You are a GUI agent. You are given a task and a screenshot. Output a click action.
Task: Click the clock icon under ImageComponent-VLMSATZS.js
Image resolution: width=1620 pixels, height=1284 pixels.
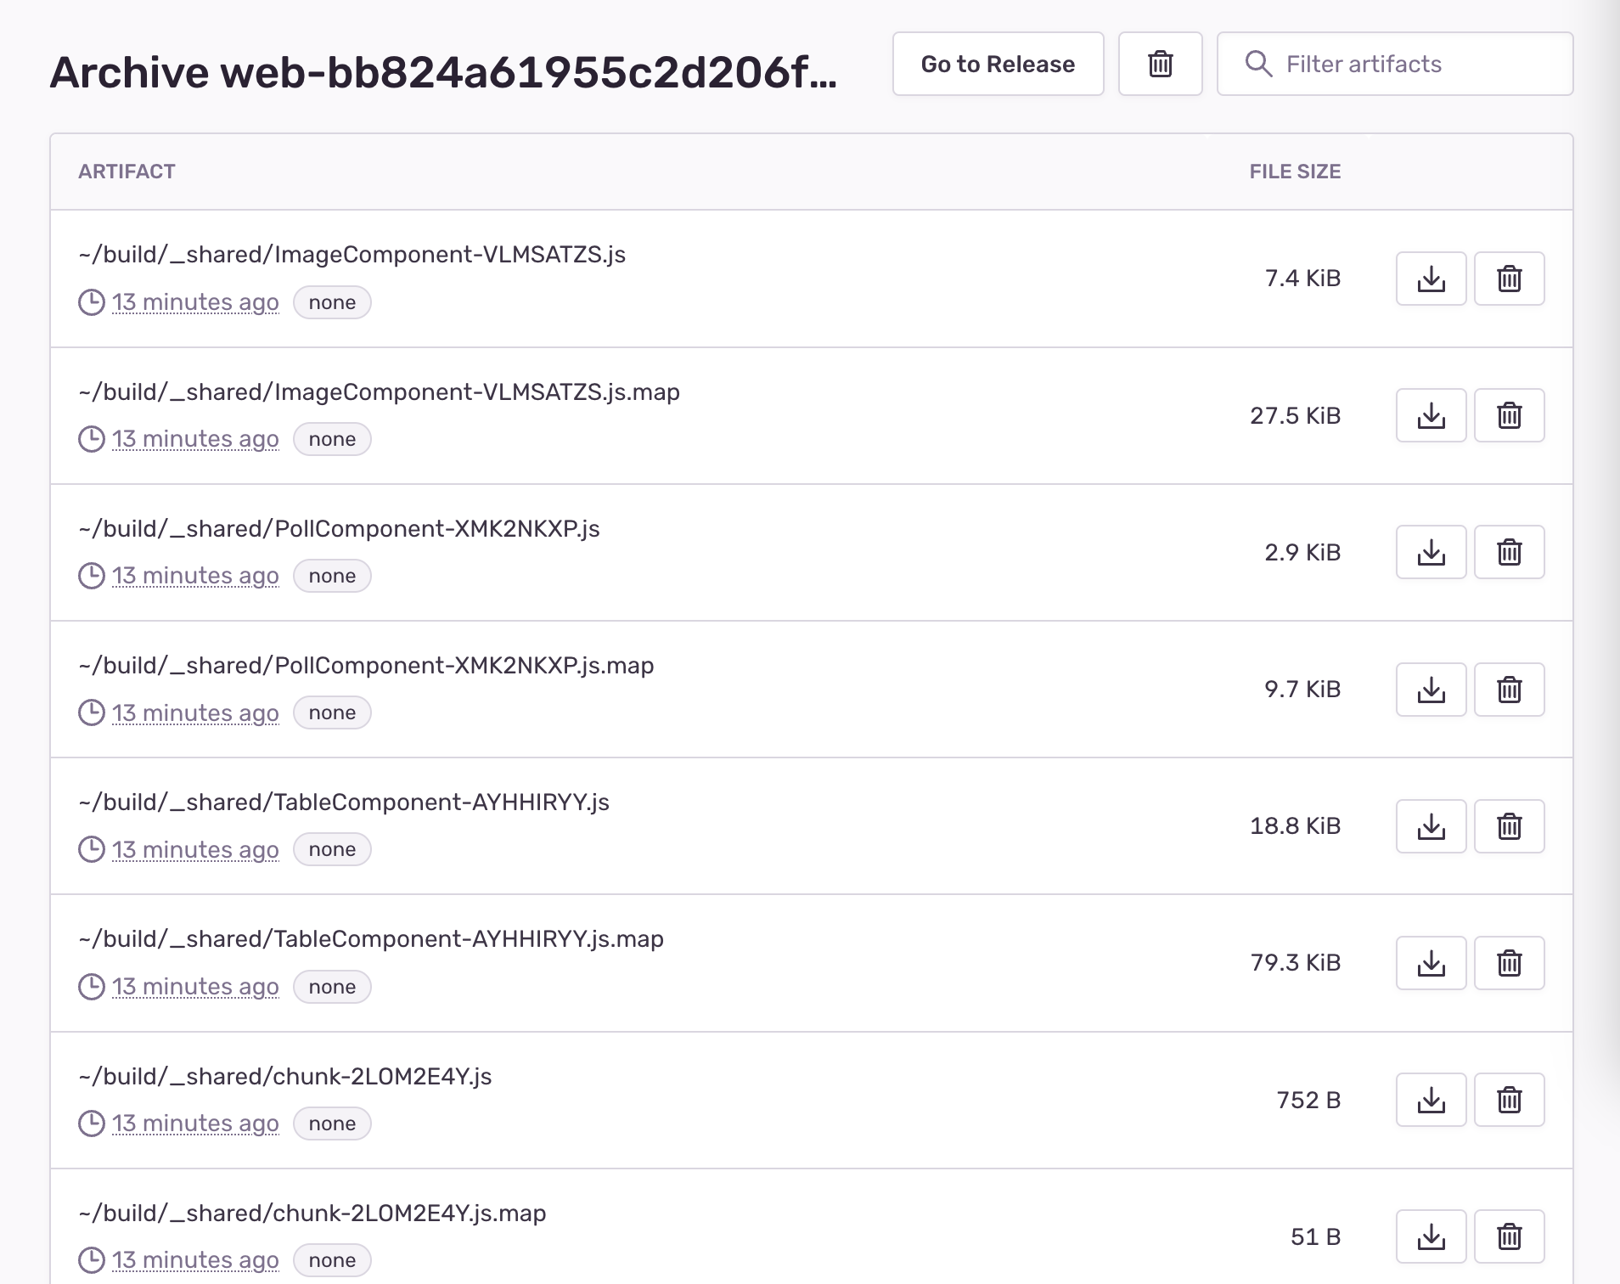pos(91,302)
